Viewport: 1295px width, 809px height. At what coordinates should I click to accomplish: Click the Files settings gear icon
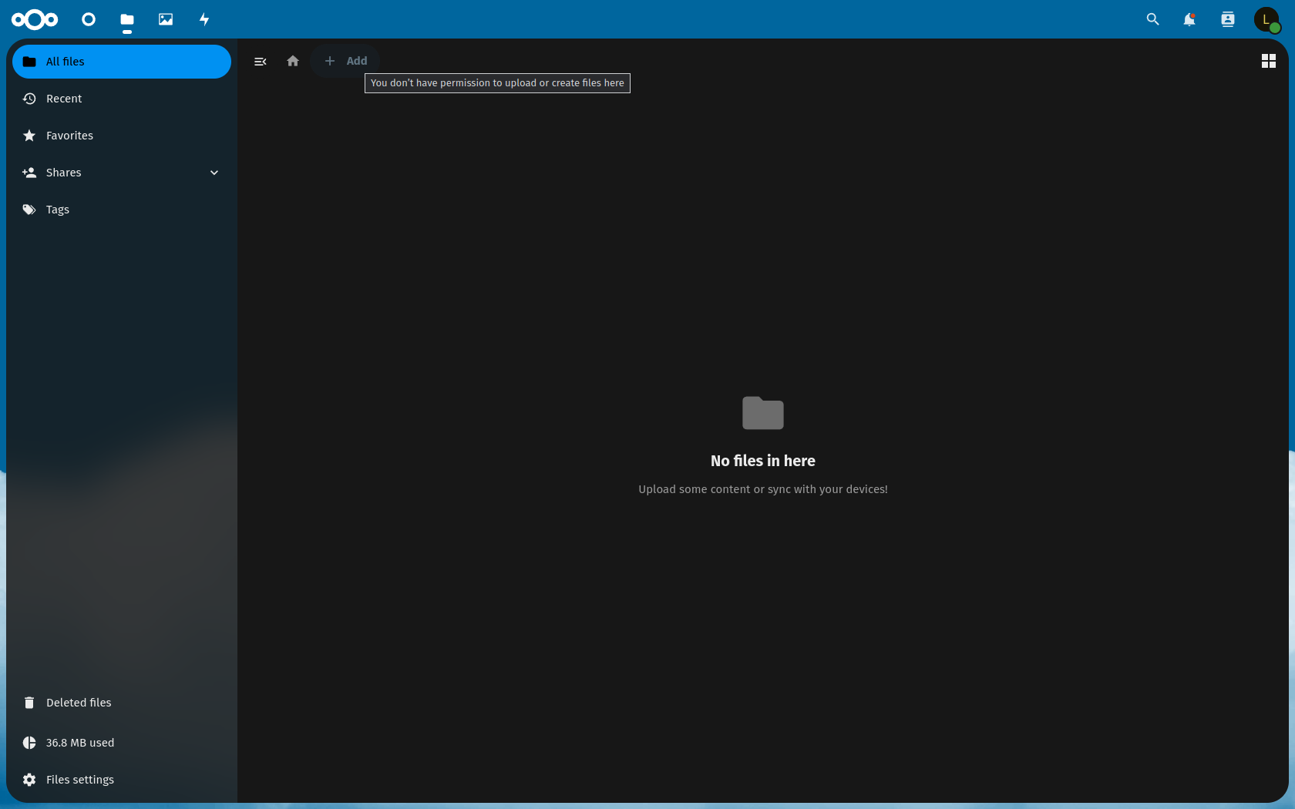(29, 780)
